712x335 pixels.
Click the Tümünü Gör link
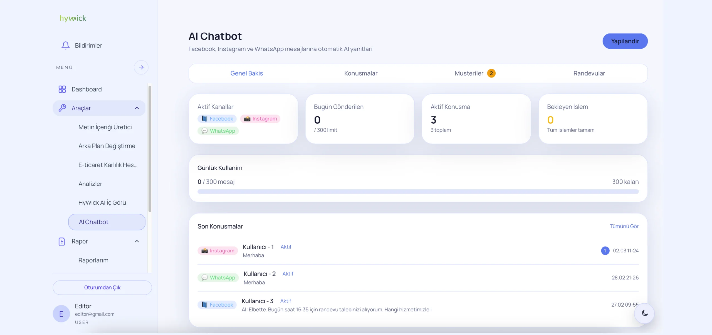624,226
